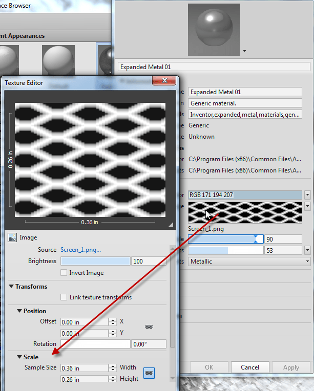Click the Screen_1.png filename label

206,229
